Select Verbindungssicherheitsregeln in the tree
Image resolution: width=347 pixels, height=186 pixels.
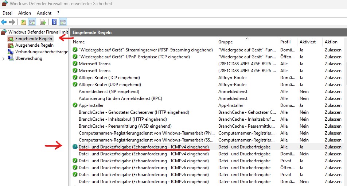pyautogui.click(x=42, y=52)
